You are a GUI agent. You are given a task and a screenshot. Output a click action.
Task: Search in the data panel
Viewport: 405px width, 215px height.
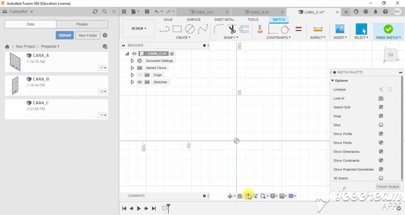[x=104, y=11]
